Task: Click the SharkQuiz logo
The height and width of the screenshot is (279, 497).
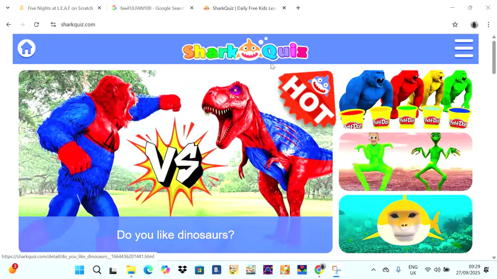Action: 245,49
